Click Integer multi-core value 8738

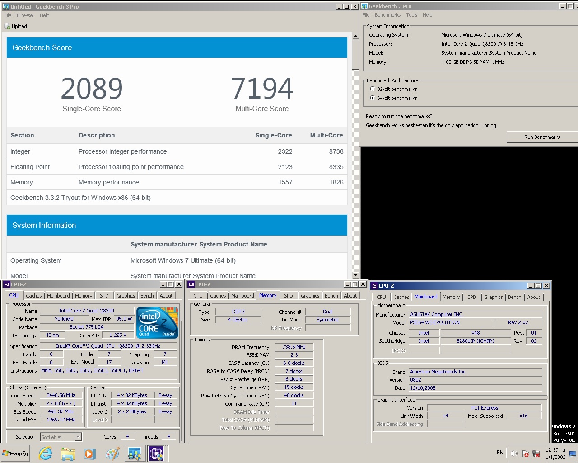coord(336,151)
